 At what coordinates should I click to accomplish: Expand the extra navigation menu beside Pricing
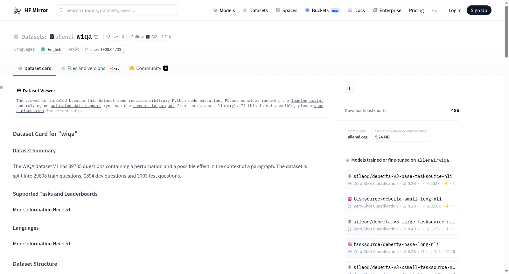click(x=434, y=10)
